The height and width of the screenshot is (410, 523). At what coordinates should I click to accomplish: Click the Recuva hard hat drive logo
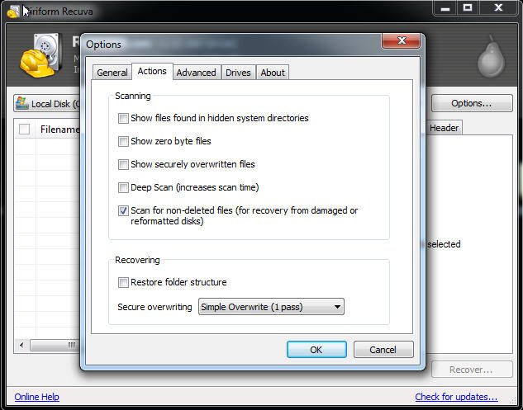[41, 55]
